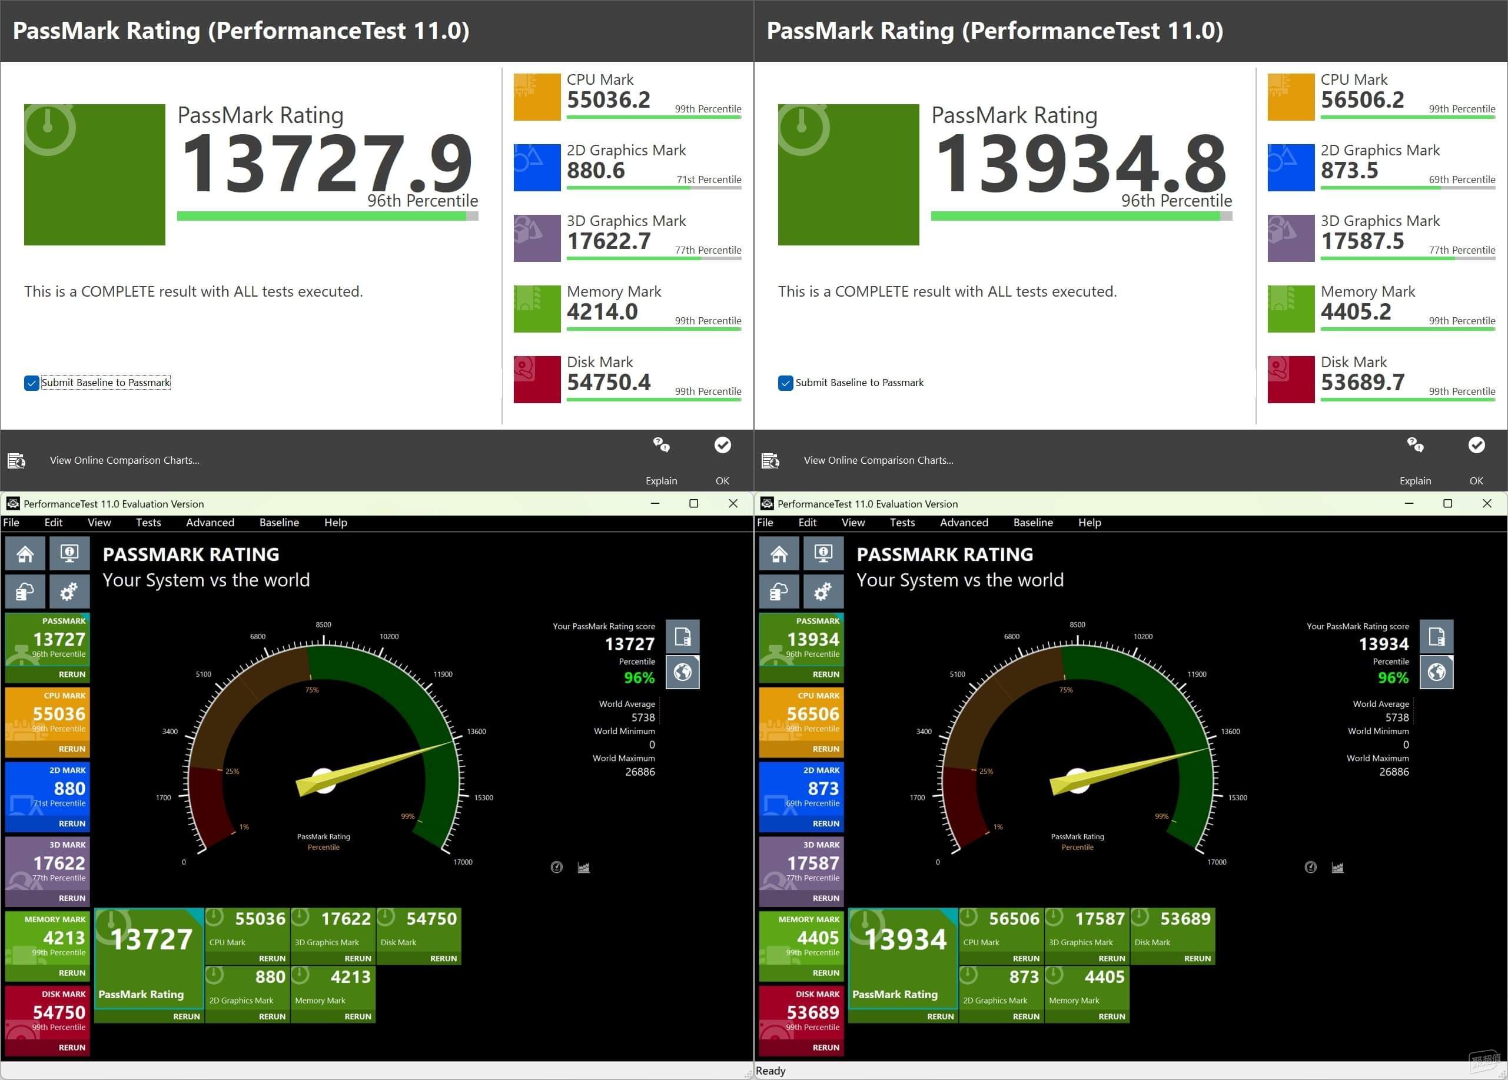Click large green PassMark tile beside 13934.8

click(848, 175)
